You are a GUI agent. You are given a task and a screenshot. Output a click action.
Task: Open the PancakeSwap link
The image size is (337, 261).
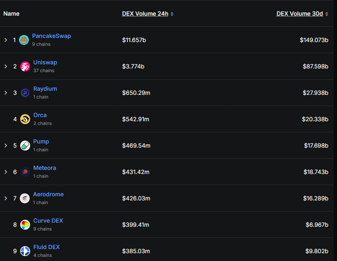pyautogui.click(x=52, y=36)
